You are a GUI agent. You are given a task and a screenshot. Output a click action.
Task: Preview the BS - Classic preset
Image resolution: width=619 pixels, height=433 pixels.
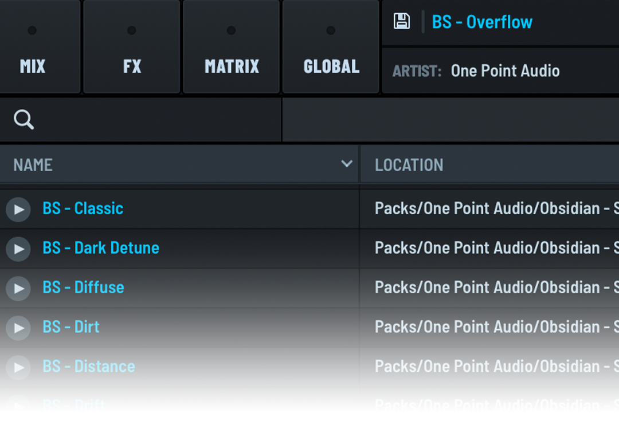pos(18,210)
